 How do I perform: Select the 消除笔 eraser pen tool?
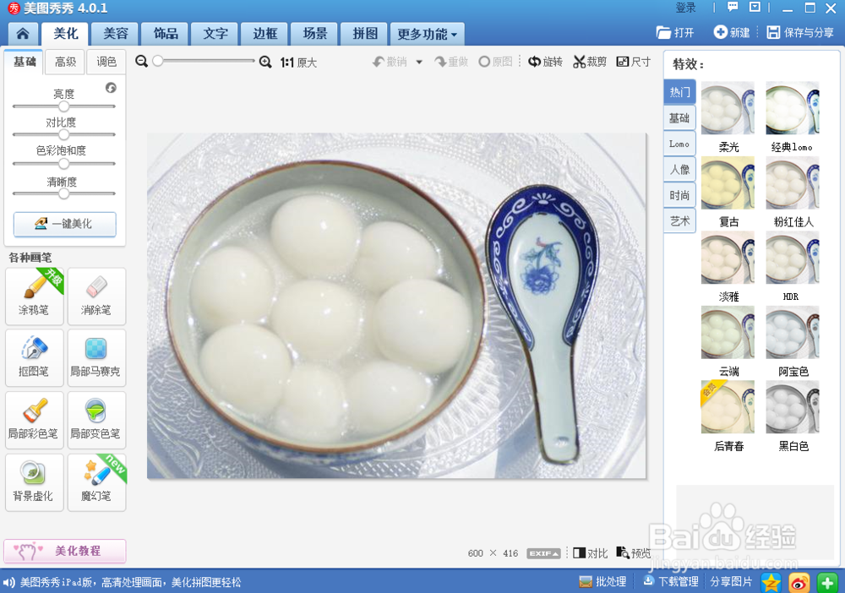point(96,296)
